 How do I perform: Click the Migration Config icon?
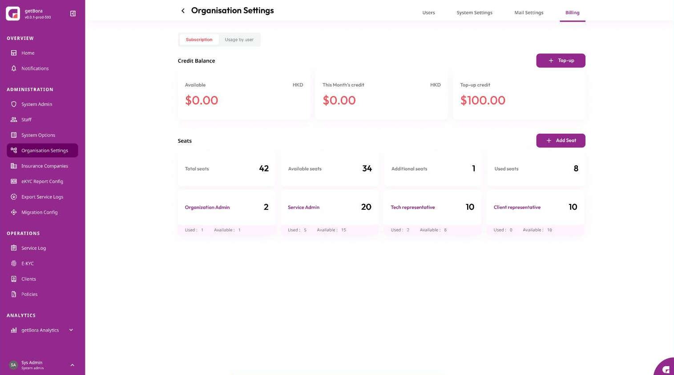14,212
